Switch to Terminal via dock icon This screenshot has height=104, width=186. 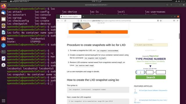[3, 52]
